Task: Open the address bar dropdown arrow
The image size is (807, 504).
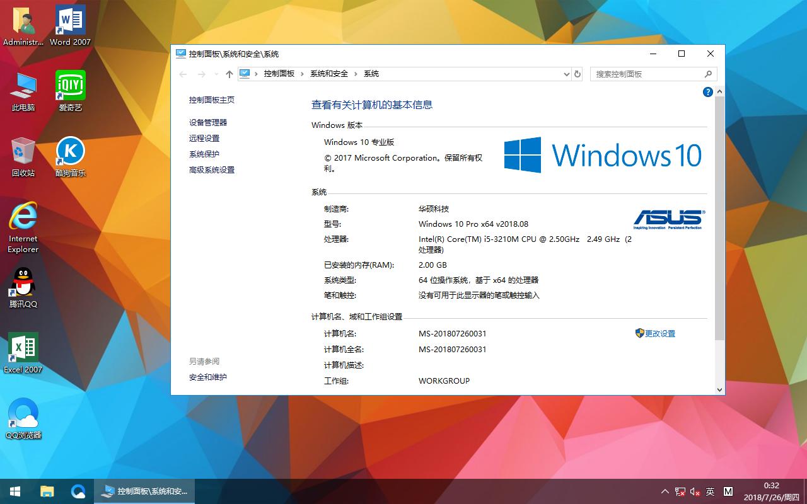Action: coord(566,74)
